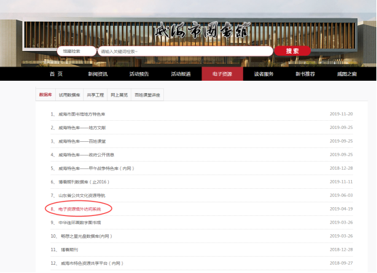Open the 馆藏检索 search type dropdown
This screenshot has height=273, width=377.
(76, 51)
